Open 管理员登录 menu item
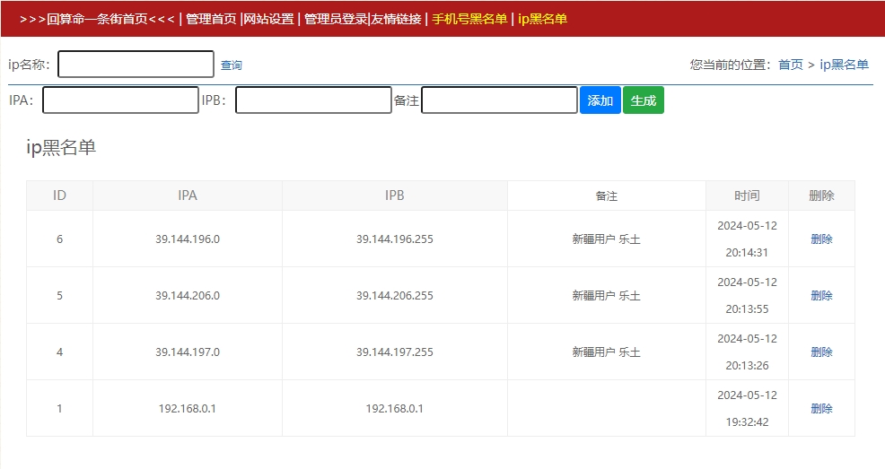Screen dimensions: 885x469 (x=335, y=19)
